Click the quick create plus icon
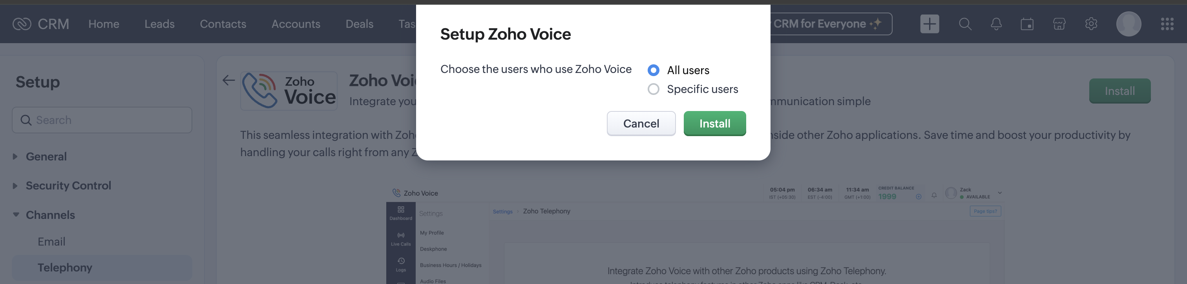Screen dimensions: 1187x284 coord(929,24)
